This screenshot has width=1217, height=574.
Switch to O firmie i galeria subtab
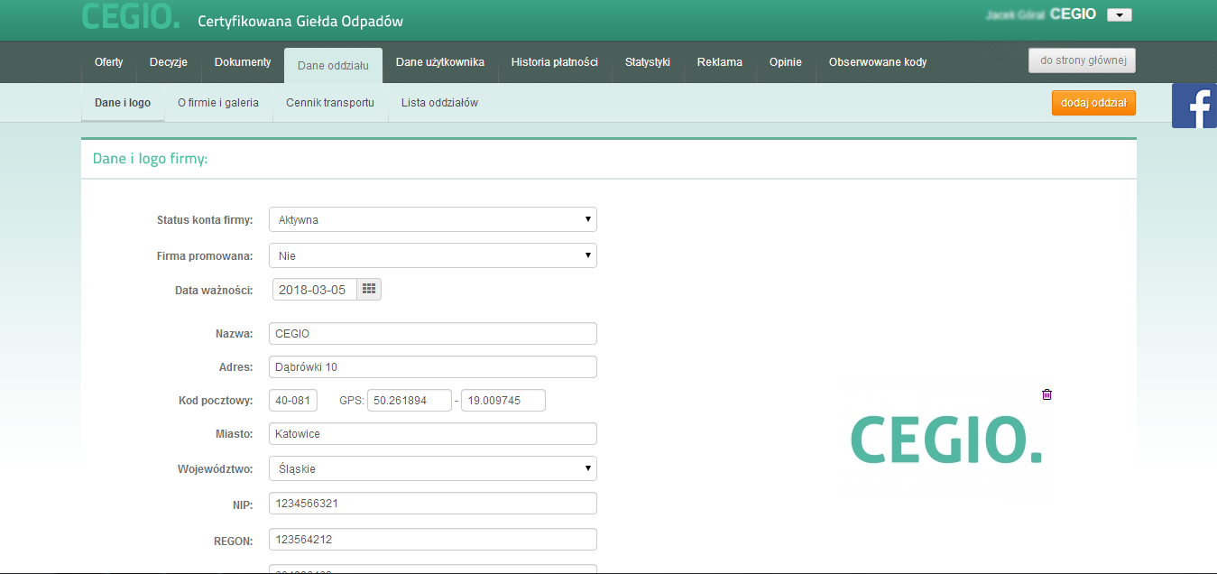[218, 103]
